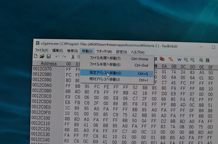Open the 検索(S) menu
The image size is (218, 144).
(72, 51)
